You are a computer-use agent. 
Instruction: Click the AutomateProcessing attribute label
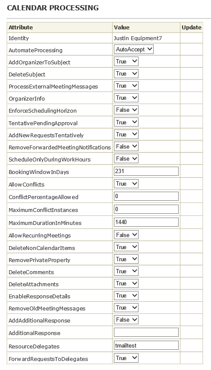point(36,50)
